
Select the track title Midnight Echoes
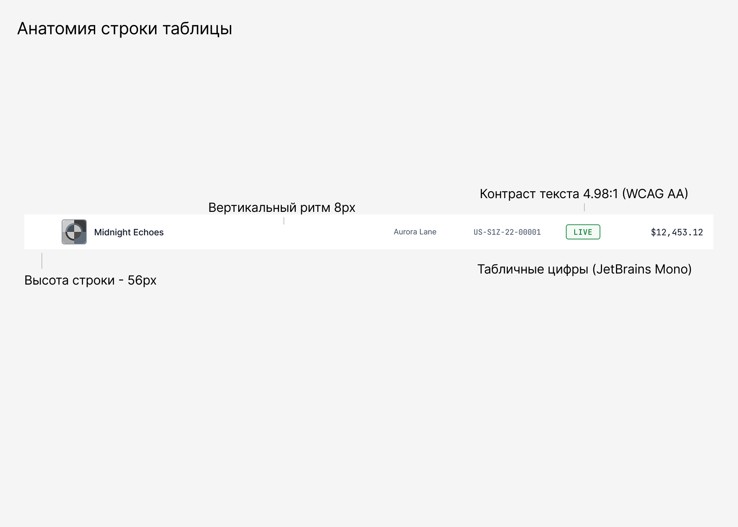pyautogui.click(x=129, y=232)
